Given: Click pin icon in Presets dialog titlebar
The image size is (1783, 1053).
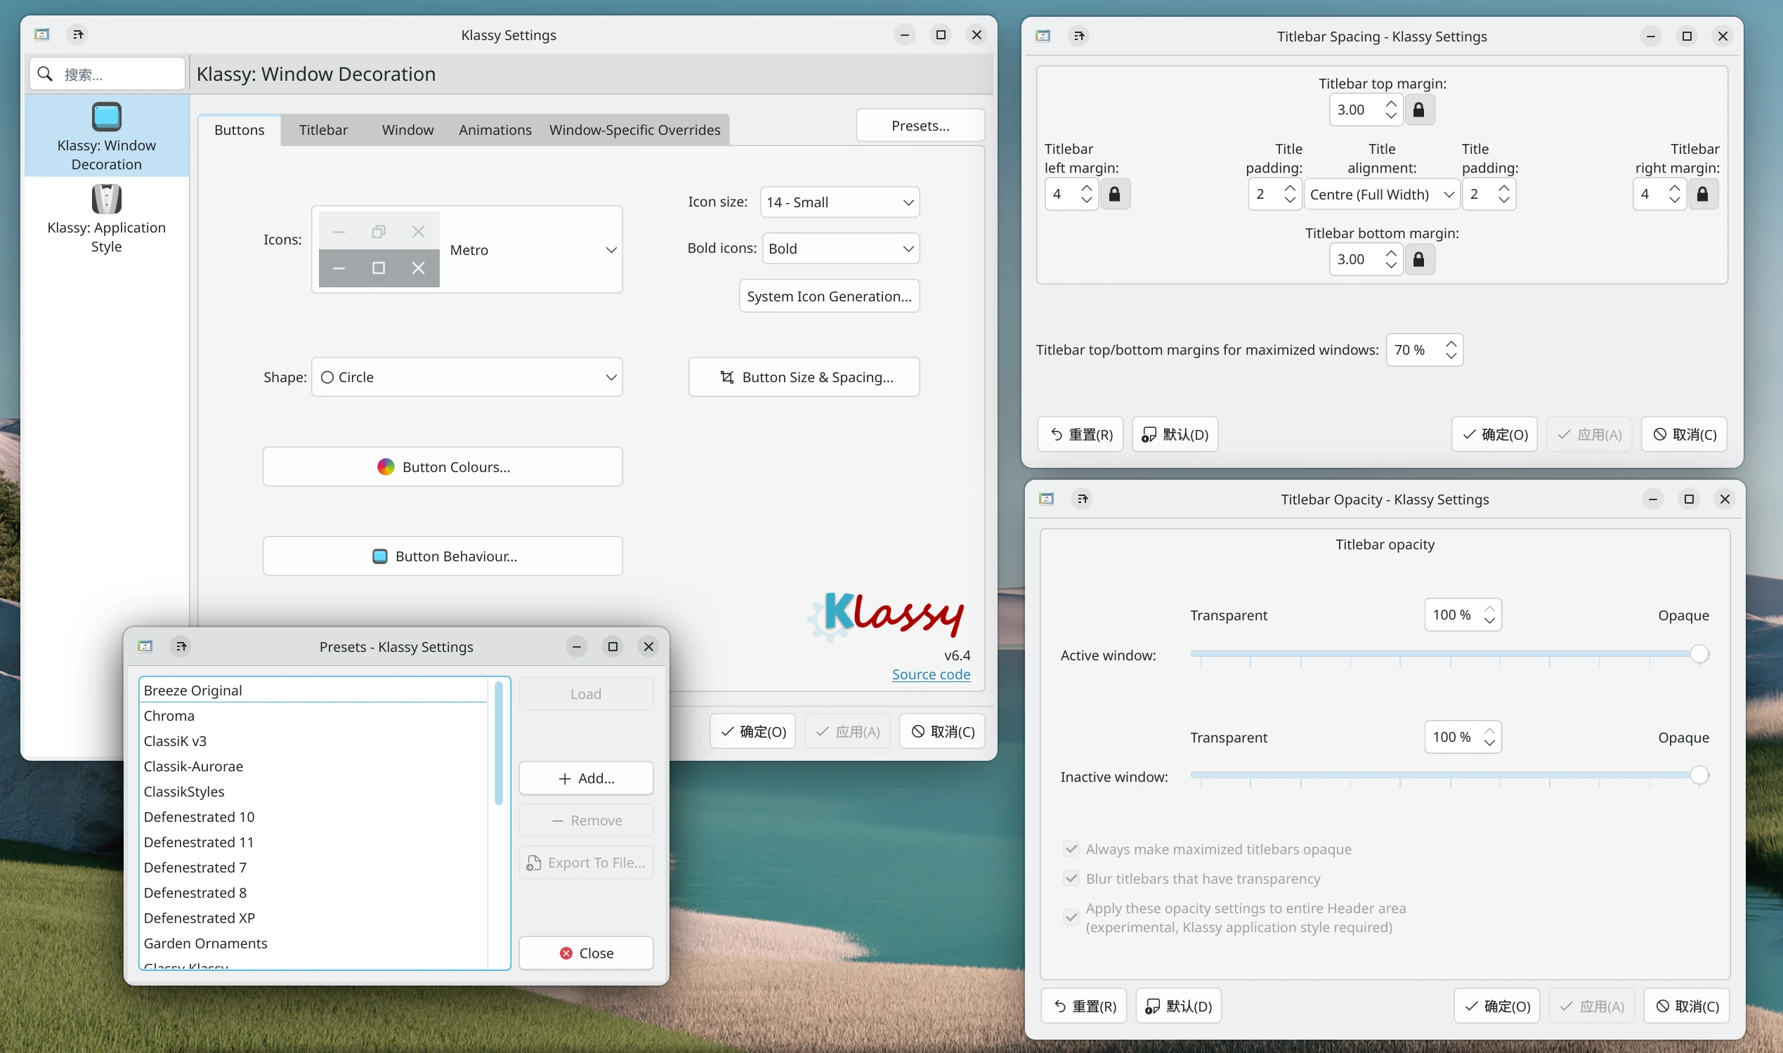Looking at the screenshot, I should pyautogui.click(x=182, y=646).
